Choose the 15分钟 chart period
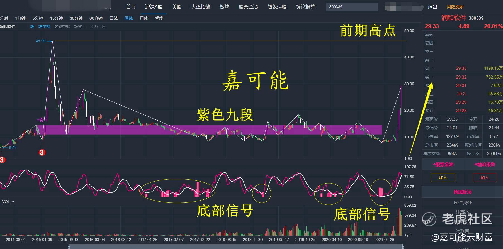The width and height of the screenshot is (503, 249). pyautogui.click(x=57, y=18)
